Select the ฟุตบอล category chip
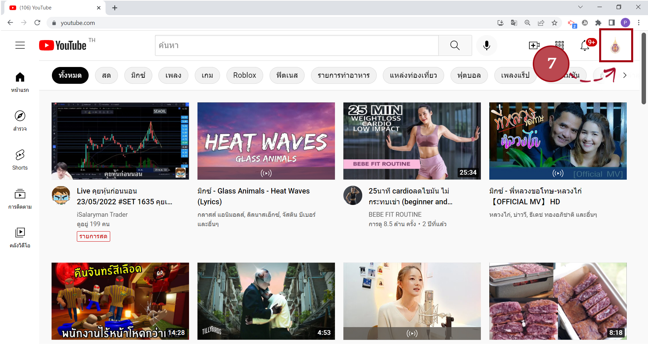Image resolution: width=648 pixels, height=350 pixels. tap(469, 75)
